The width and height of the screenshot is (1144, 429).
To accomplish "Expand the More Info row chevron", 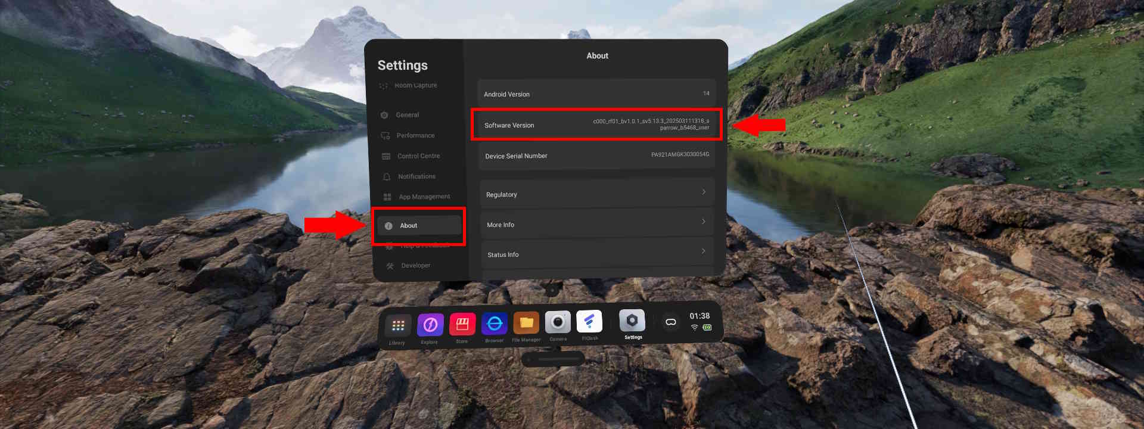I will (704, 222).
